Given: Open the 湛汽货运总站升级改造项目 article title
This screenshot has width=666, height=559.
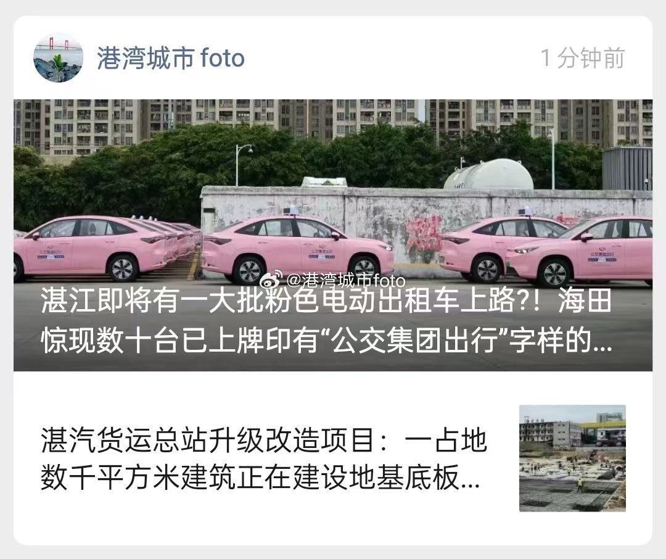Looking at the screenshot, I should 264,459.
